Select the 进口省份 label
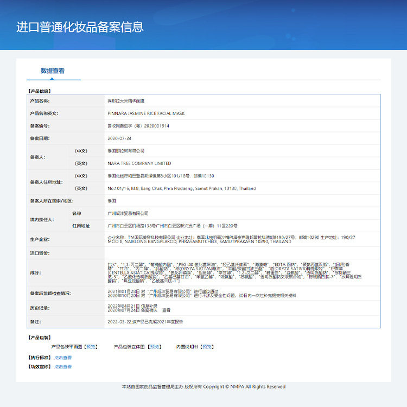Viewport: 407px width, 407px height. coord(40,253)
